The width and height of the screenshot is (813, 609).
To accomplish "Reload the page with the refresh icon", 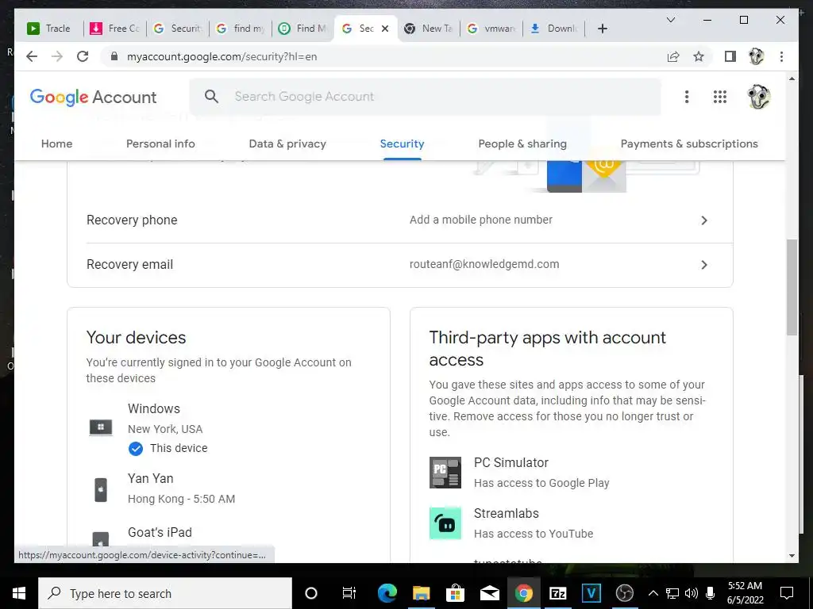I will click(x=83, y=56).
